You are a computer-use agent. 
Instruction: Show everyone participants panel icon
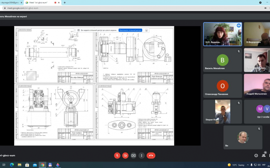coord(264,156)
